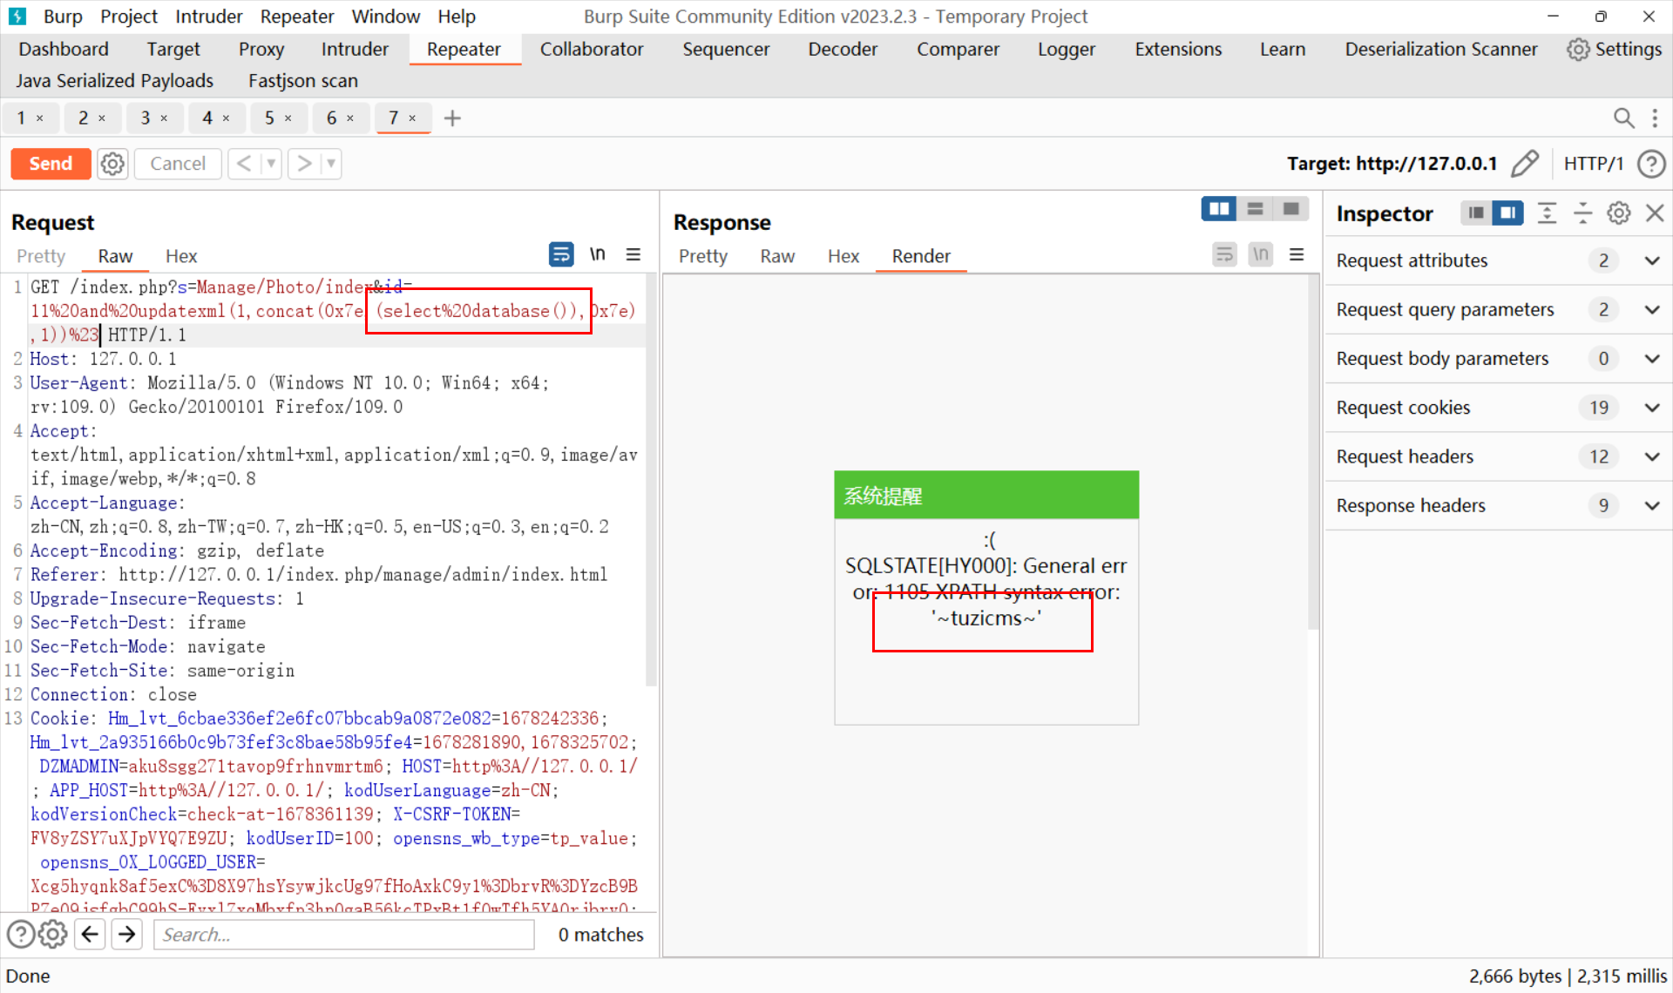
Task: Expand Request cookies in the Inspector
Action: pyautogui.click(x=1652, y=407)
